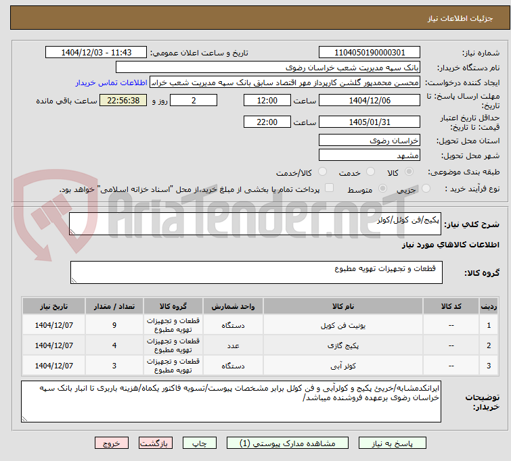Click the deadline date field 1404/12/06
Viewport: 511px width, 461px height.
[x=370, y=100]
